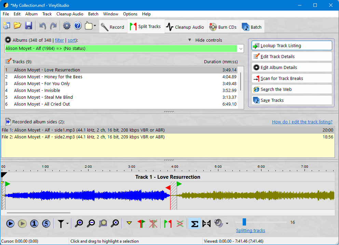The image size is (339, 245).
Task: Click the icon beside Recorded album sides
Action: click(8, 122)
